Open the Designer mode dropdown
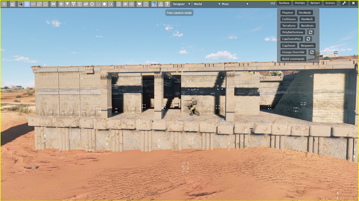Image resolution: width=359 pixels, height=201 pixels. point(181,4)
